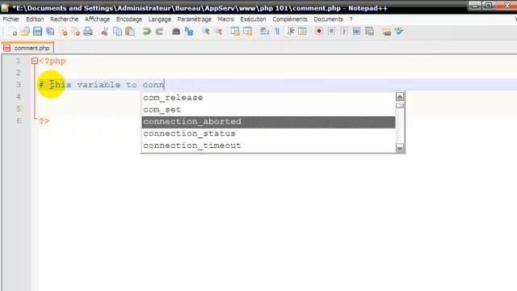Zoom out with the magnifier minus icon
The image size is (517, 291).
(219, 32)
